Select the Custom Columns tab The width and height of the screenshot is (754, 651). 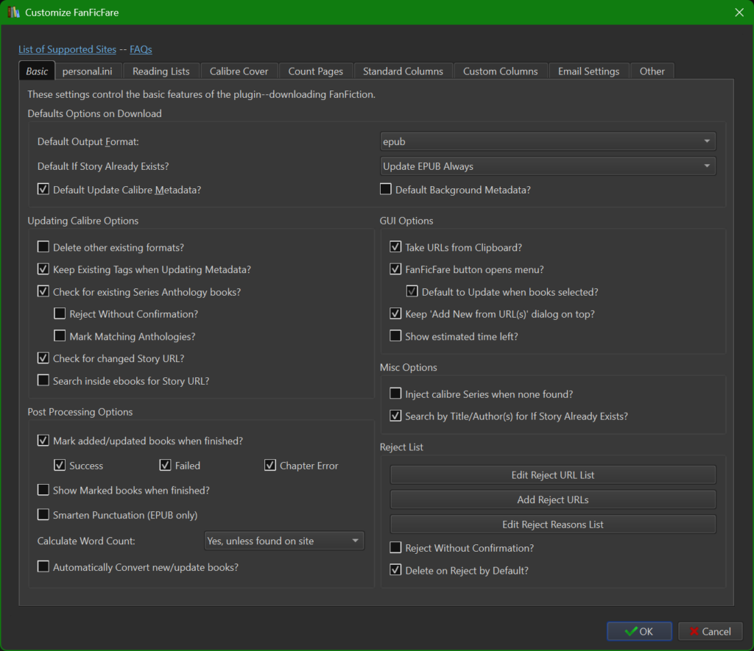[501, 71]
